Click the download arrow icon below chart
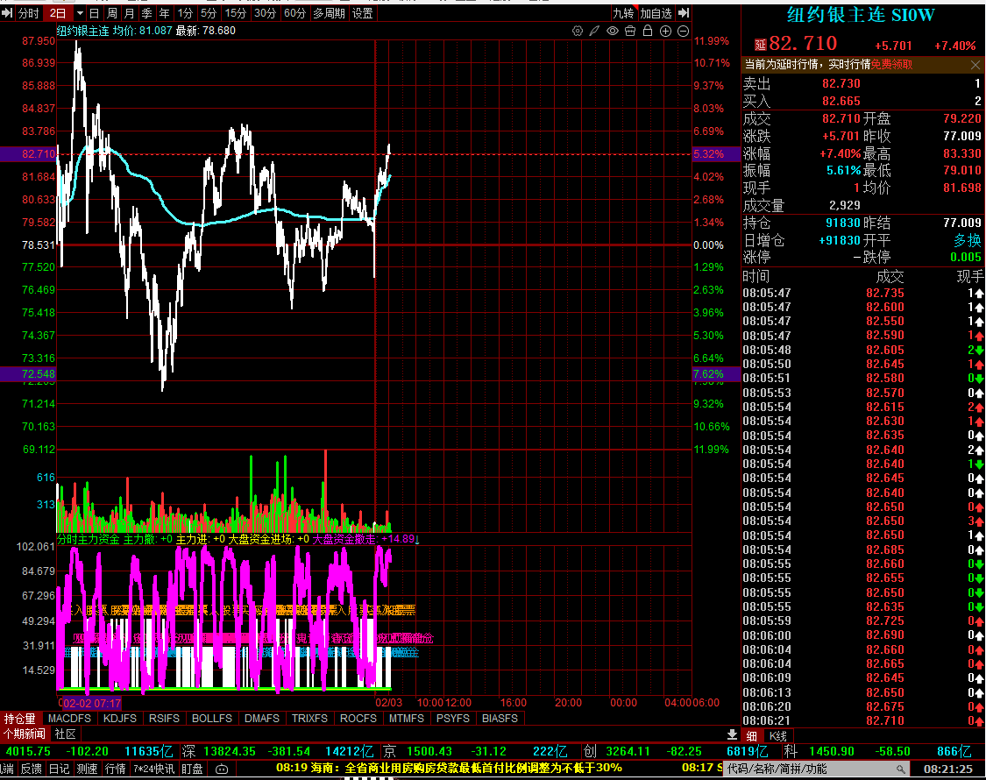This screenshot has width=986, height=780. [732, 734]
